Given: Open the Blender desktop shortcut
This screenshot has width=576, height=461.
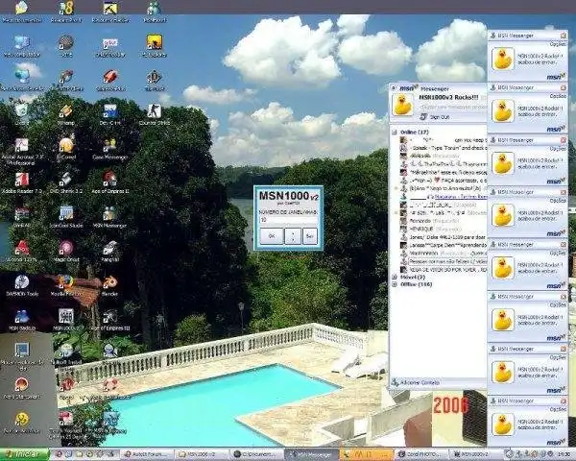Looking at the screenshot, I should [x=109, y=284].
